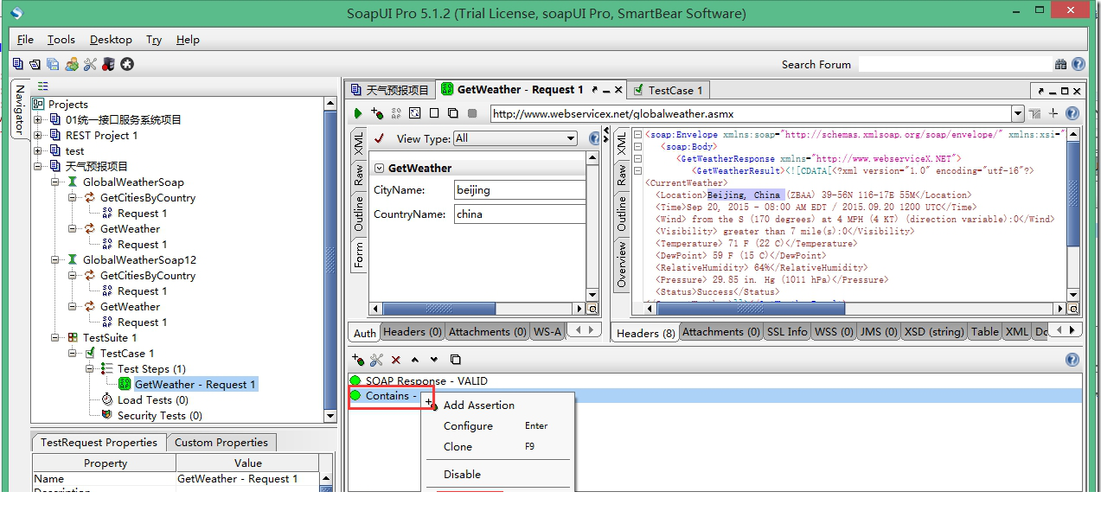Click the Proxy settings icon in main toolbar
The width and height of the screenshot is (1101, 511).
(x=108, y=64)
